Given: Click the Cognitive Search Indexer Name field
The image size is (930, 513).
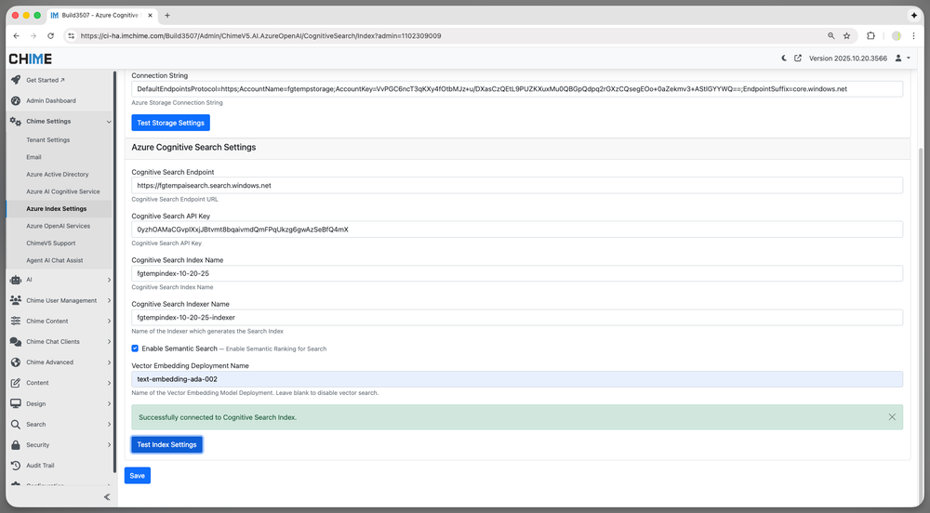Looking at the screenshot, I should [517, 317].
